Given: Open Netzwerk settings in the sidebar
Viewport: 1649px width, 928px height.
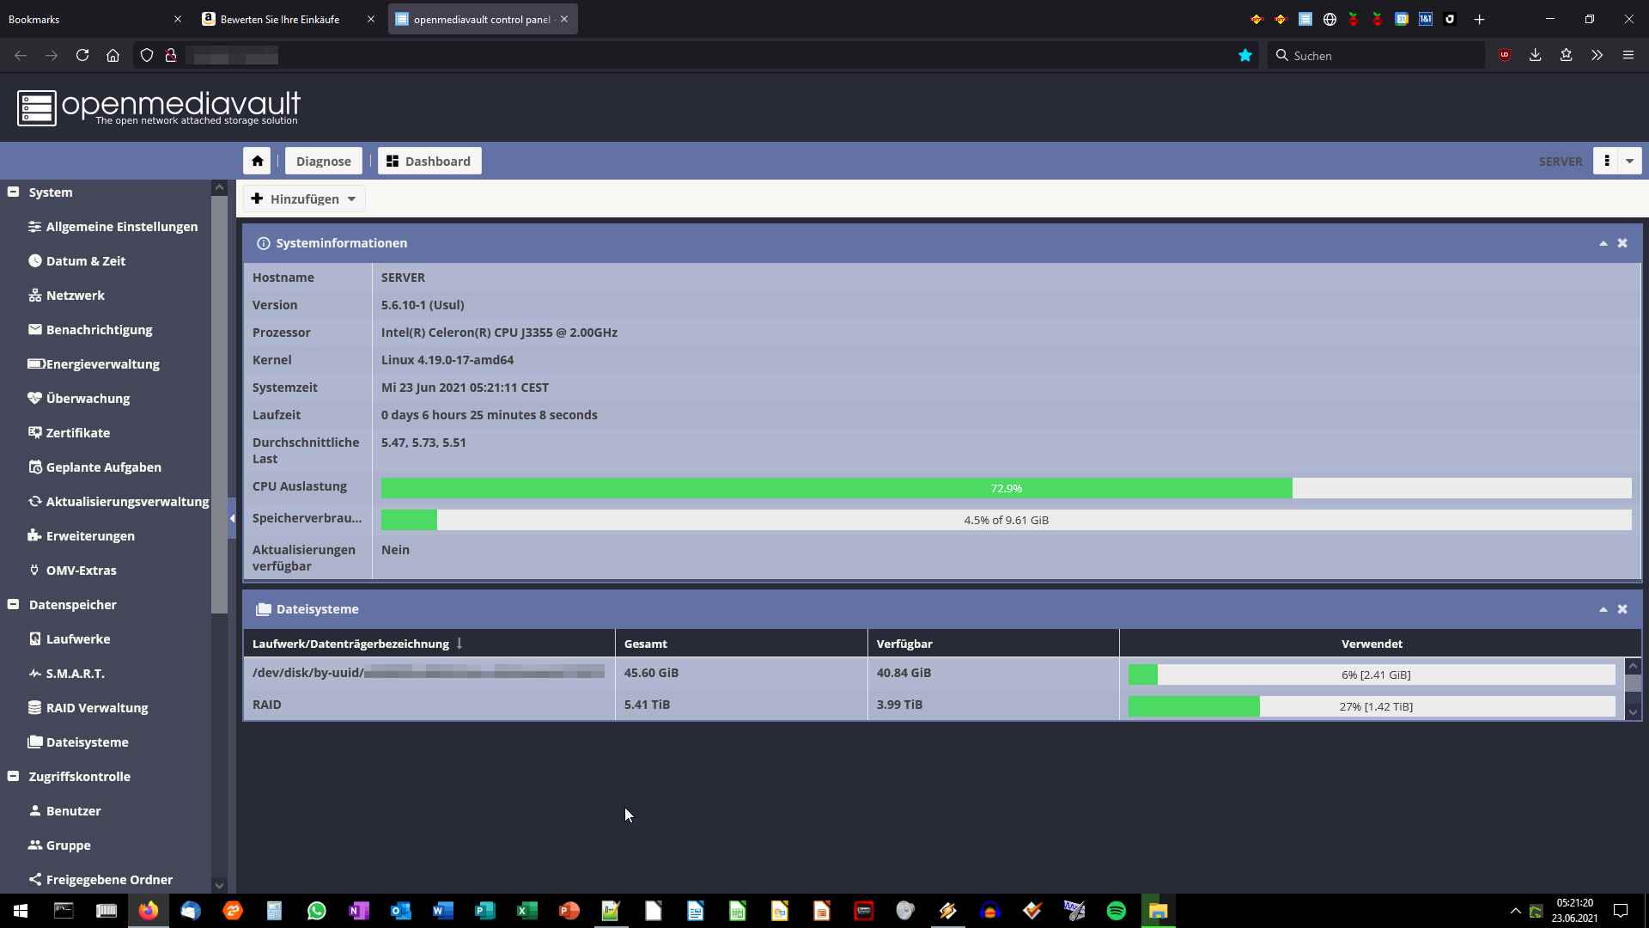Looking at the screenshot, I should click(75, 296).
